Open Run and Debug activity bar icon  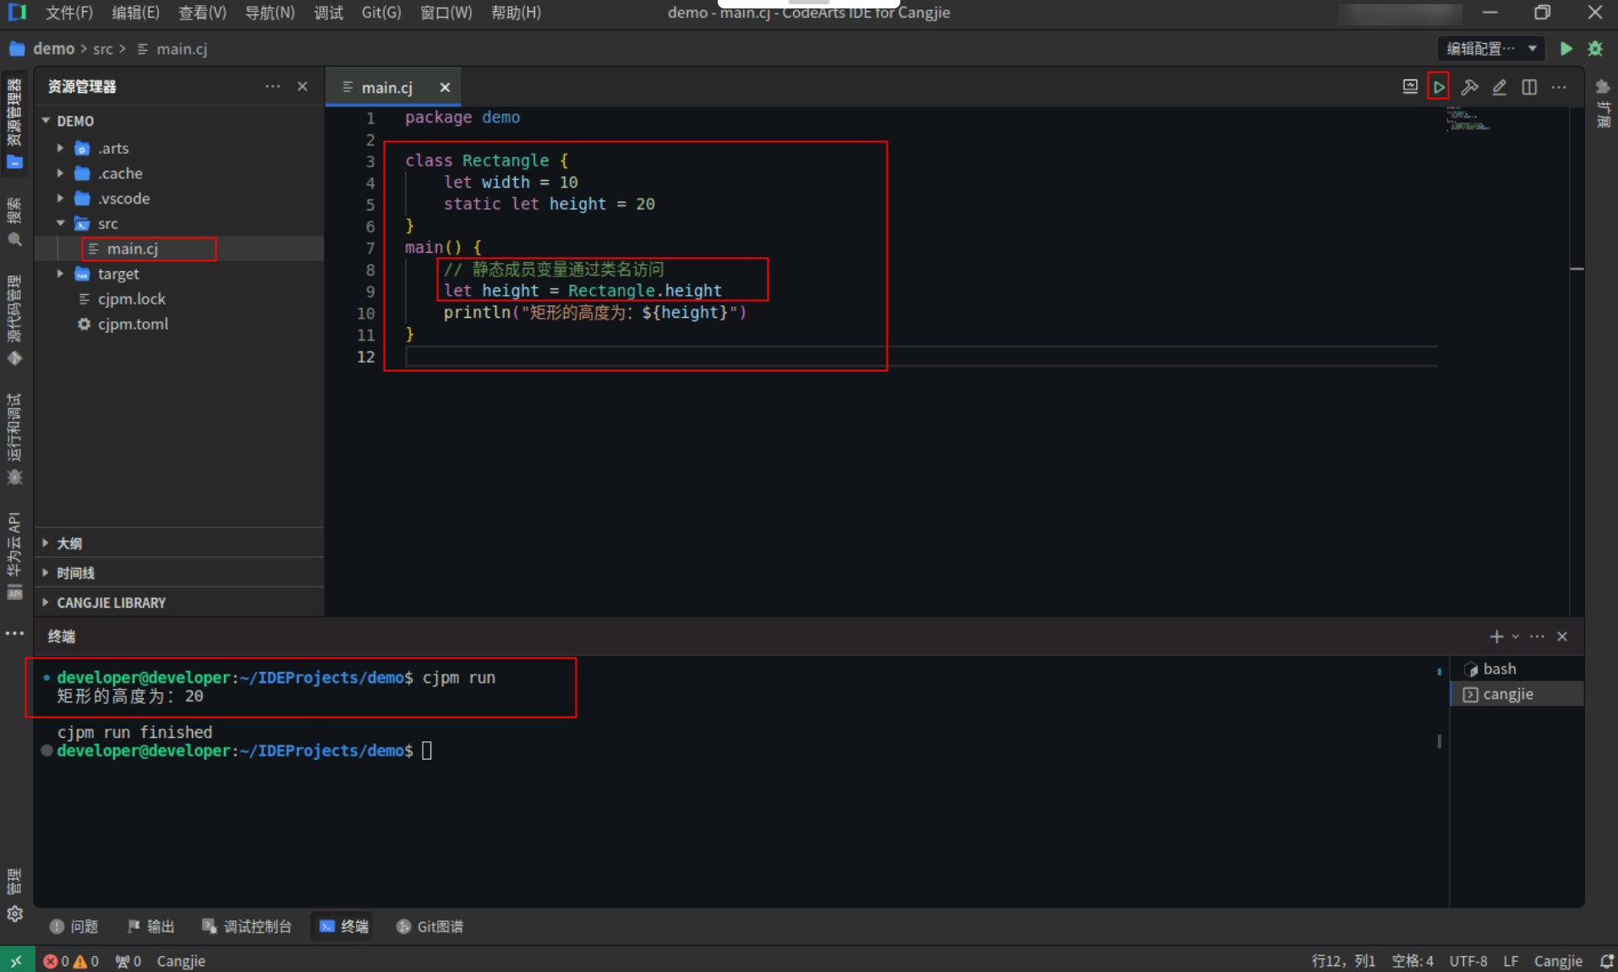14,439
